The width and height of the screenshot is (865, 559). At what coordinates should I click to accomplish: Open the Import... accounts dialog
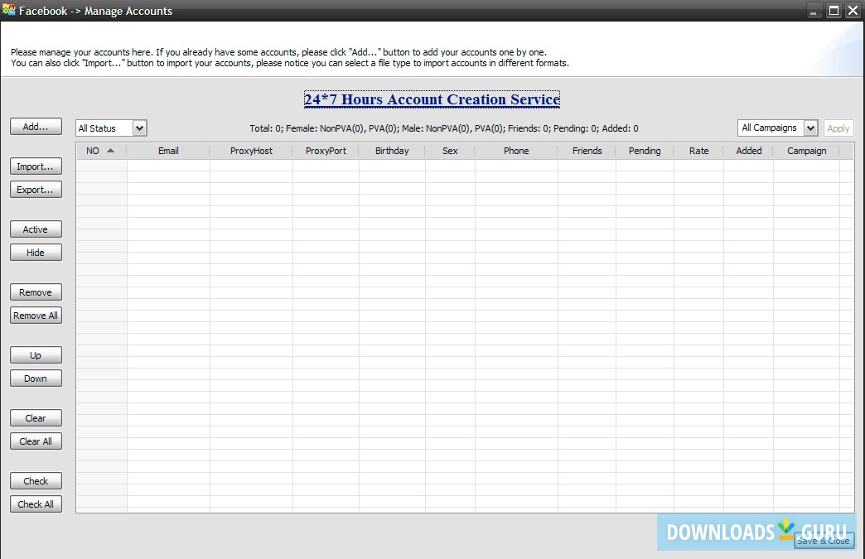coord(36,166)
